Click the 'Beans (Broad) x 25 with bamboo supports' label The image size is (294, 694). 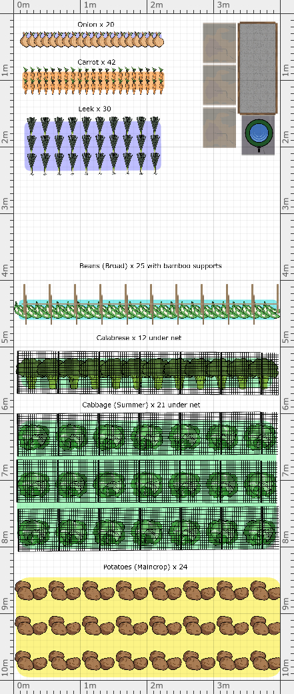151,266
